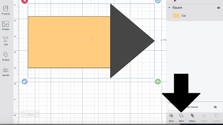This screenshot has width=223, height=125.
Task: Hide the Square layer with eye icon
Action: [219, 8]
